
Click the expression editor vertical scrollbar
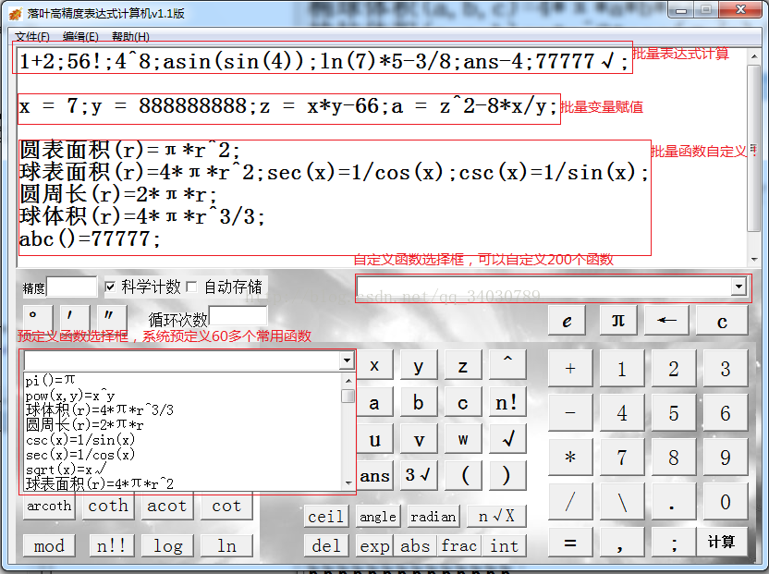click(x=754, y=157)
